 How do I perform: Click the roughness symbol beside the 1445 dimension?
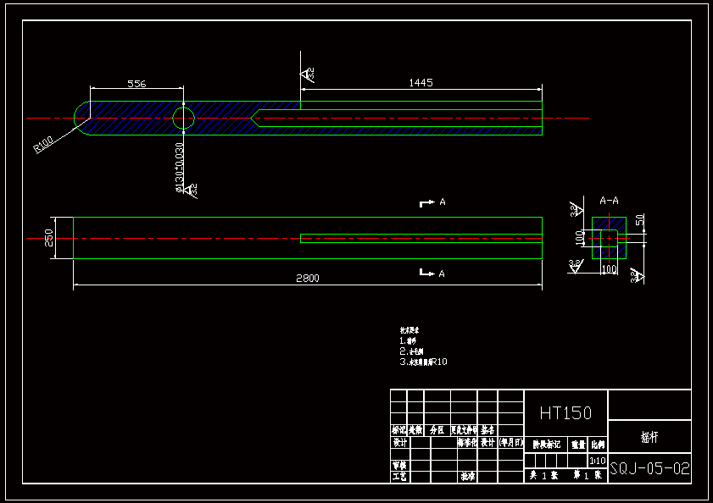(308, 75)
